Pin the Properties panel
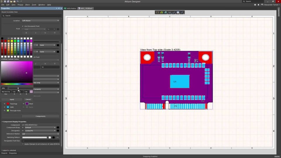 [59, 8]
